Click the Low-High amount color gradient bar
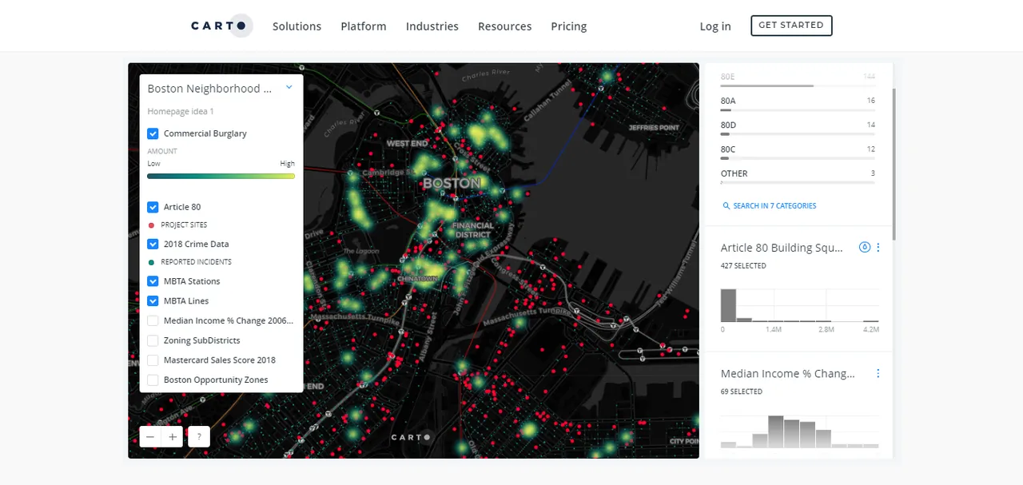Image resolution: width=1023 pixels, height=485 pixels. (x=221, y=176)
